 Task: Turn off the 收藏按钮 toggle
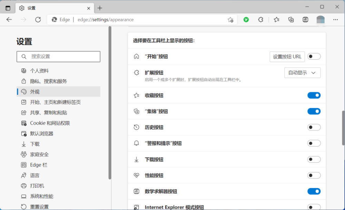[314, 95]
